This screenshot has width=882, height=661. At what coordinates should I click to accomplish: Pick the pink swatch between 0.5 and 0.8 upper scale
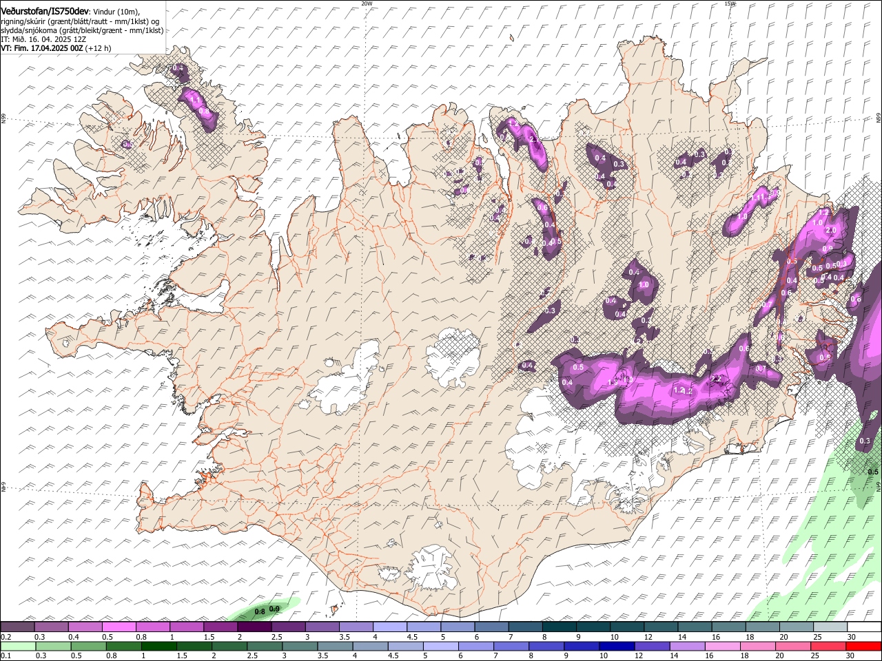tap(119, 627)
